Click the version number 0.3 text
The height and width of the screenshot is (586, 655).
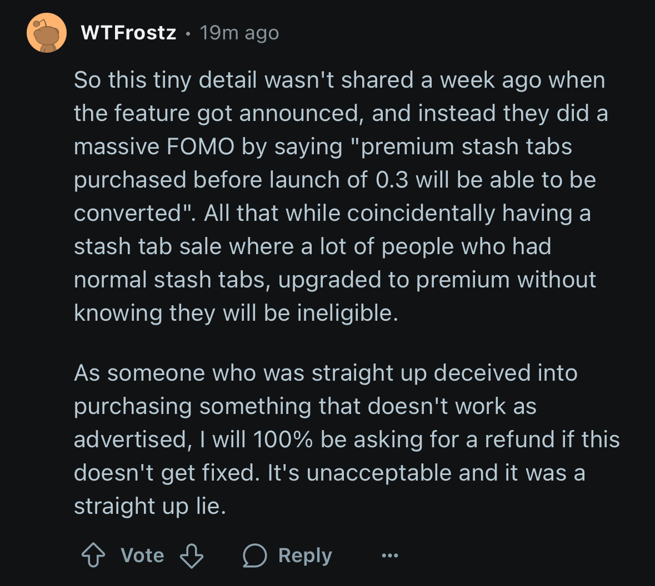click(392, 180)
